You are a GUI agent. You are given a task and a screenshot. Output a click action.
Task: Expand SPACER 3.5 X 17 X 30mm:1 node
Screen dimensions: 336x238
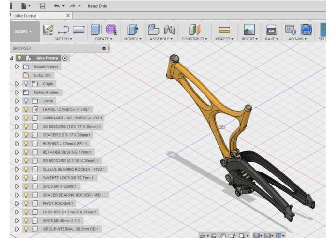coord(17,135)
